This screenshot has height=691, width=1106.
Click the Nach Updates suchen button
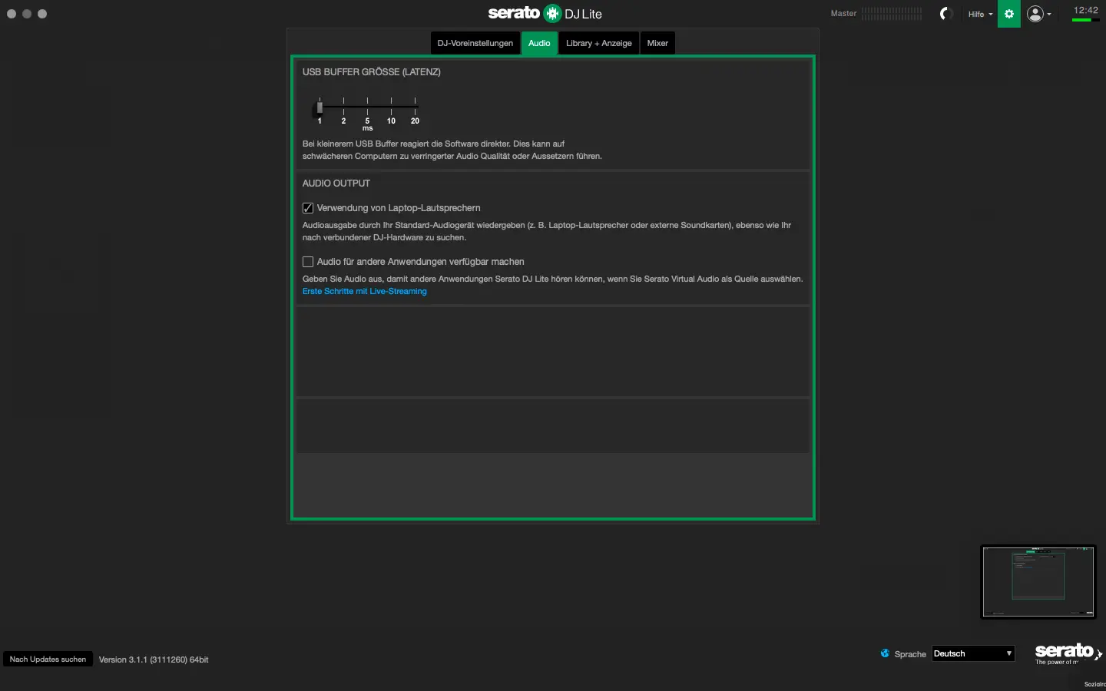point(48,660)
